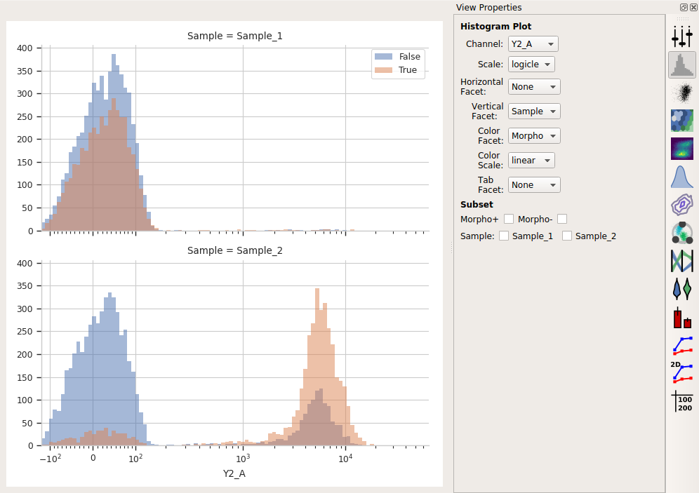Open the Vertical Facet Sample dropdown
This screenshot has height=493, width=699.
[x=534, y=112]
